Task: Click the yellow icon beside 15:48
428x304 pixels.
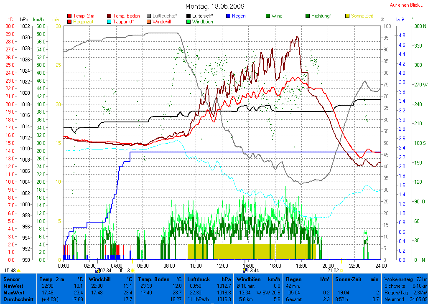Action: point(18,271)
